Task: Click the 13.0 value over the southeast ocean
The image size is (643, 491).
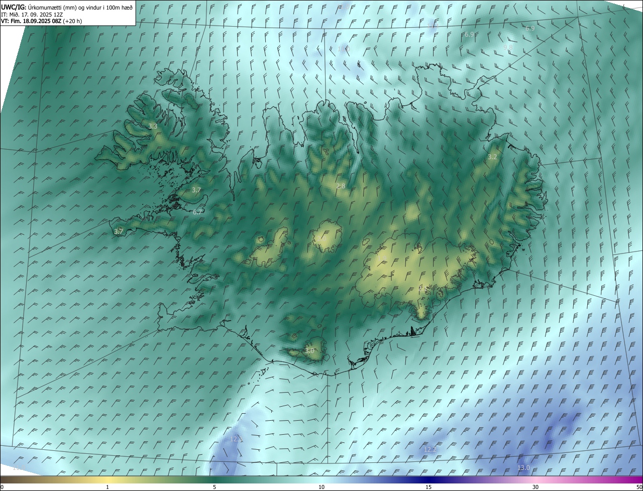Action: 523,467
